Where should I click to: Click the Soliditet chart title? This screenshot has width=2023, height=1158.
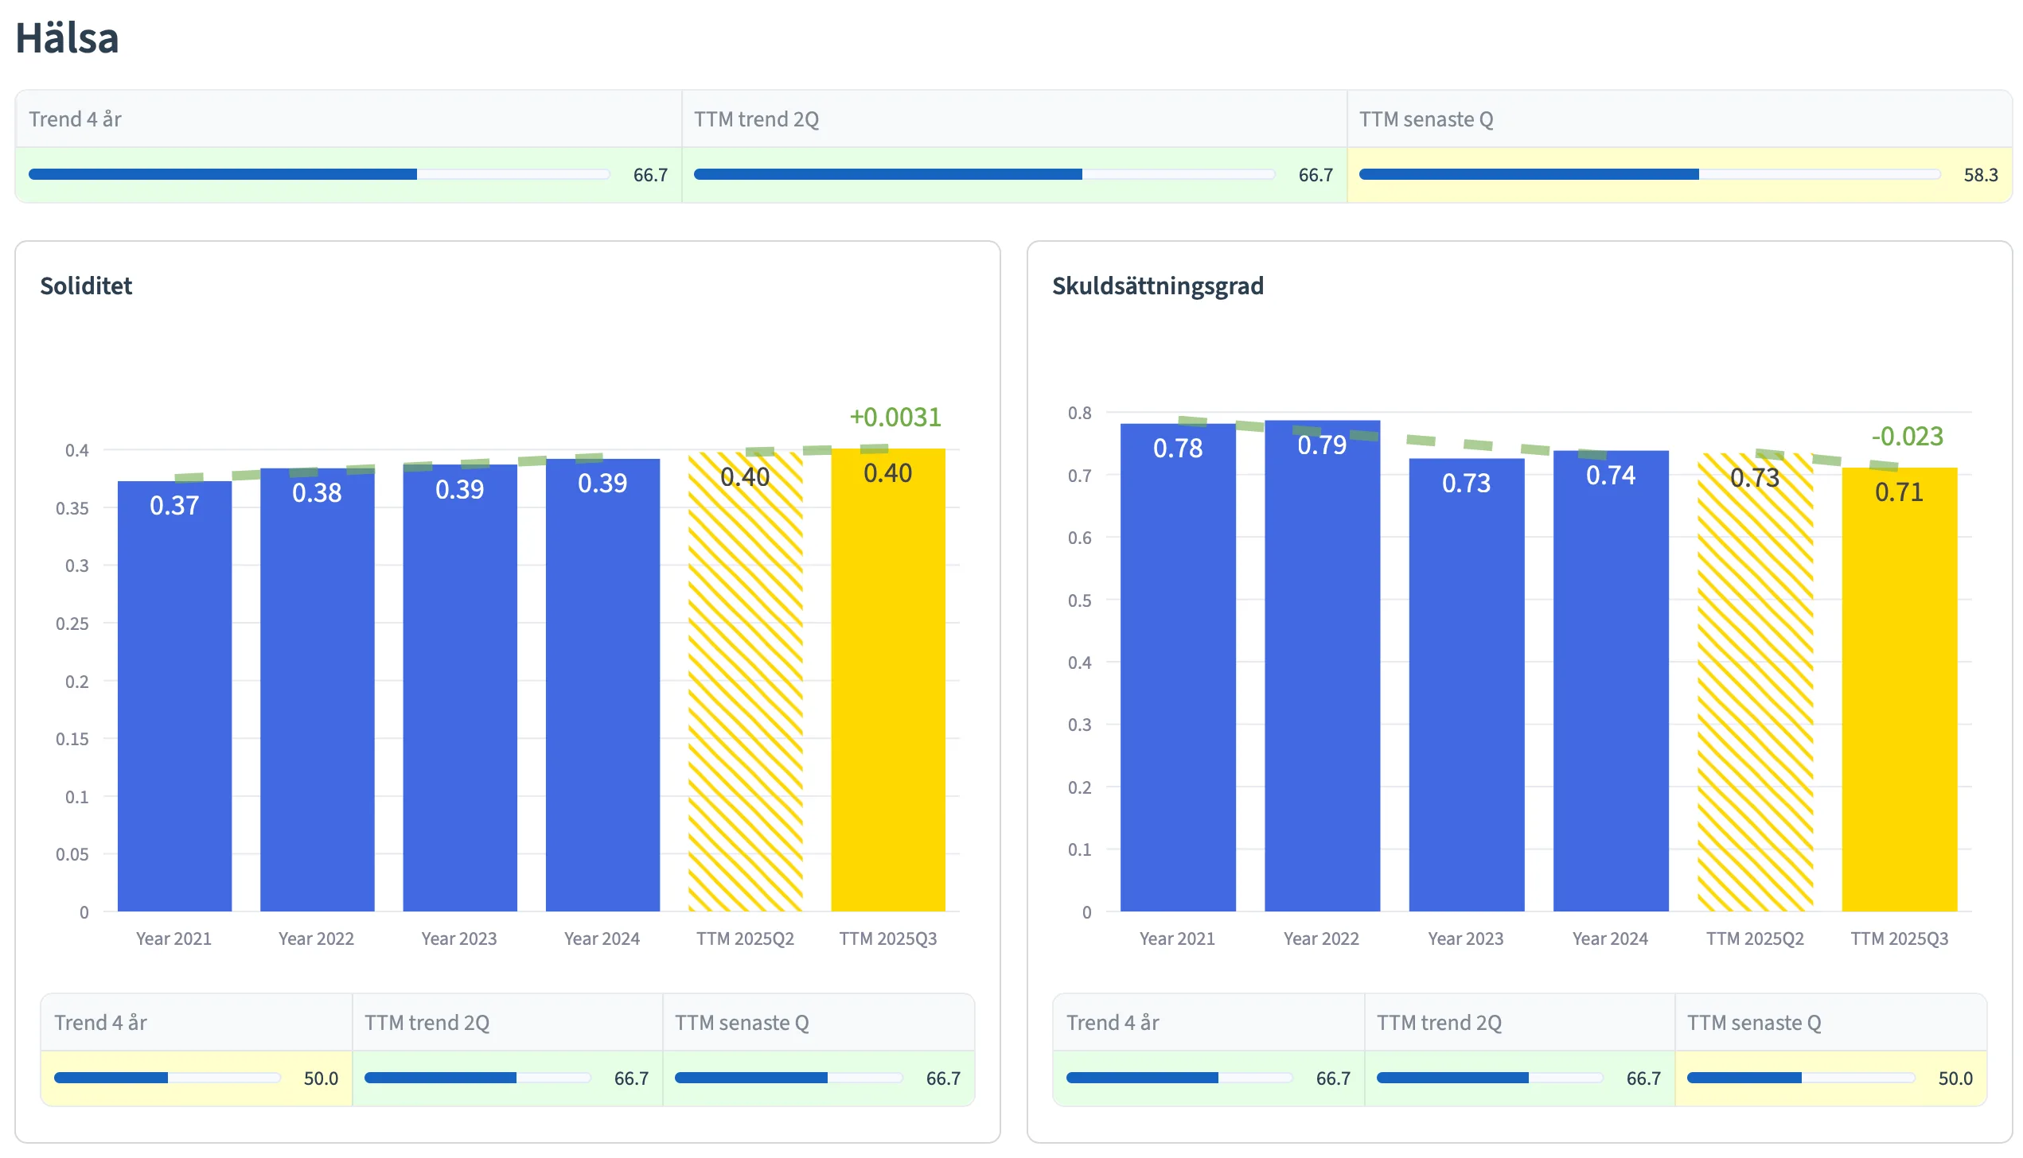click(x=86, y=286)
